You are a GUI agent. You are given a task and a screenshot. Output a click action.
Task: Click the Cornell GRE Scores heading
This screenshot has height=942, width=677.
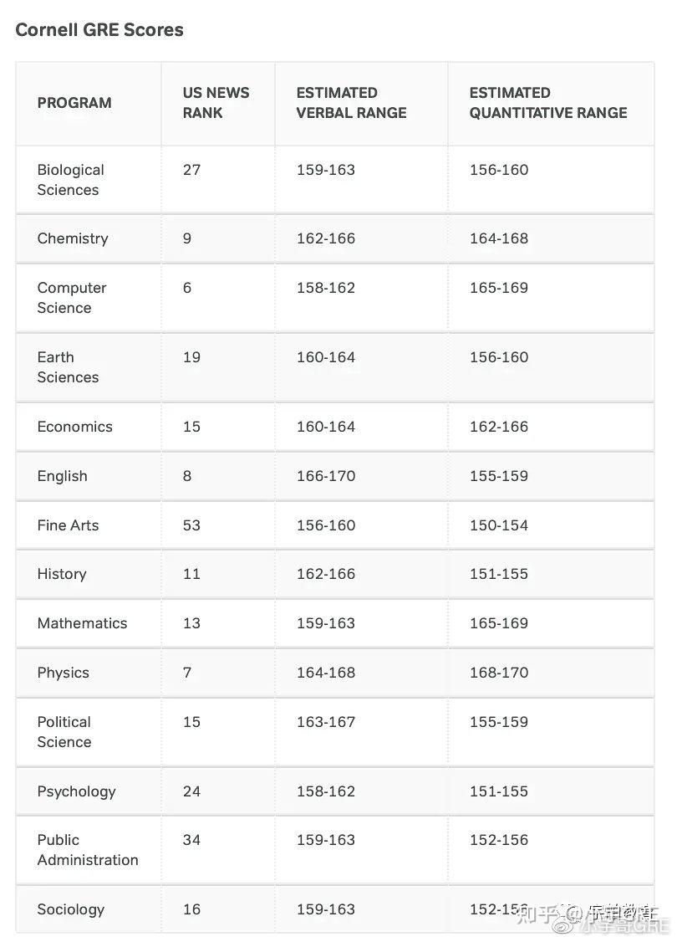[x=99, y=30]
